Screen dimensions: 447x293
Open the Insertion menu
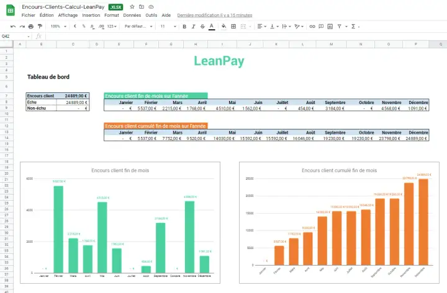coord(91,15)
